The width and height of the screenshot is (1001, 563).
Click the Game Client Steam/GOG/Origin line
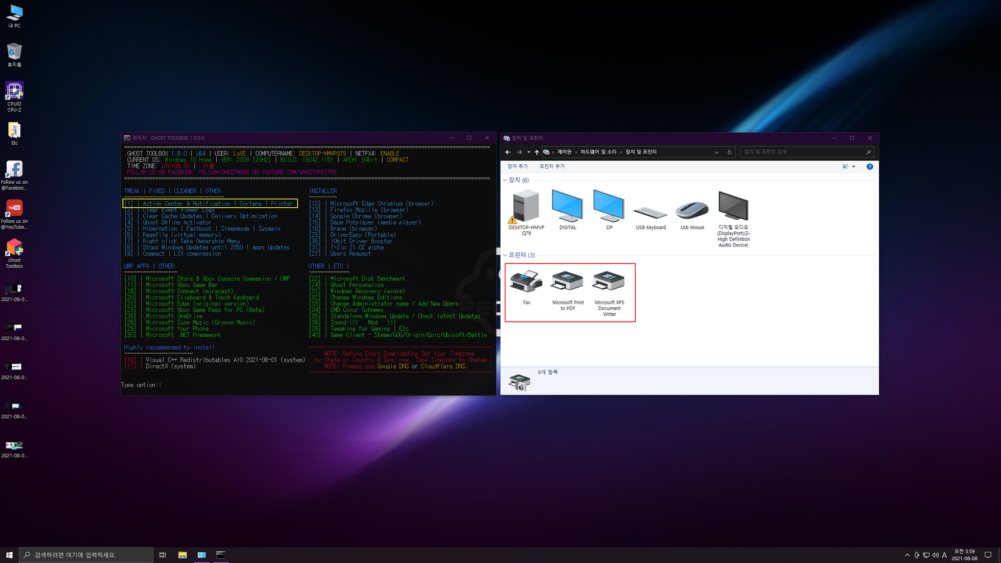pos(398,335)
